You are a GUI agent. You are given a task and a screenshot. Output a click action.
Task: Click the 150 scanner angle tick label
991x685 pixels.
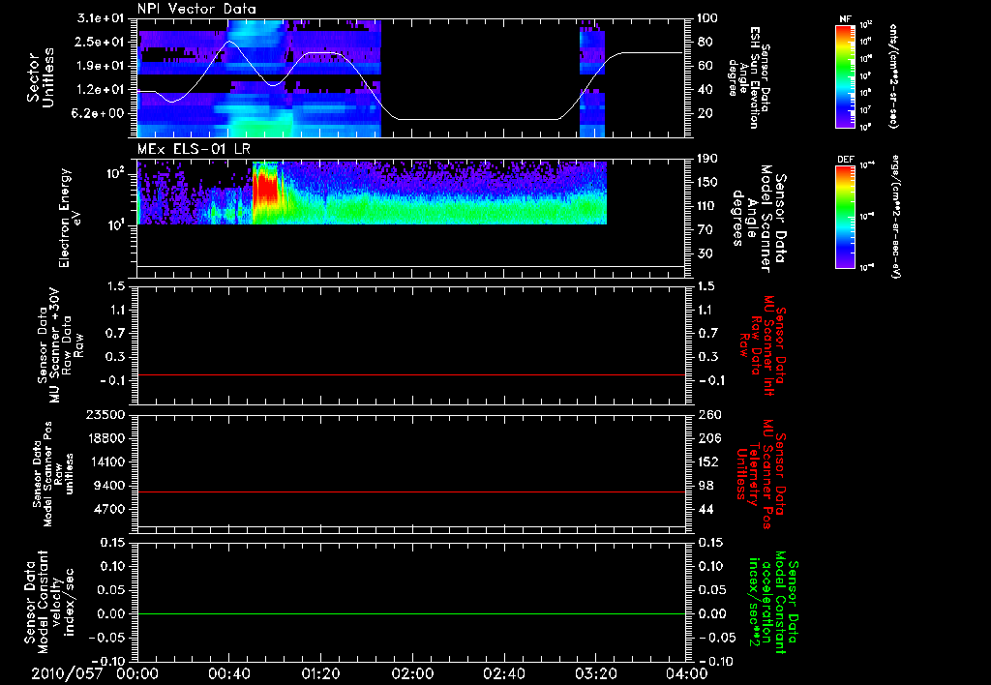[709, 182]
